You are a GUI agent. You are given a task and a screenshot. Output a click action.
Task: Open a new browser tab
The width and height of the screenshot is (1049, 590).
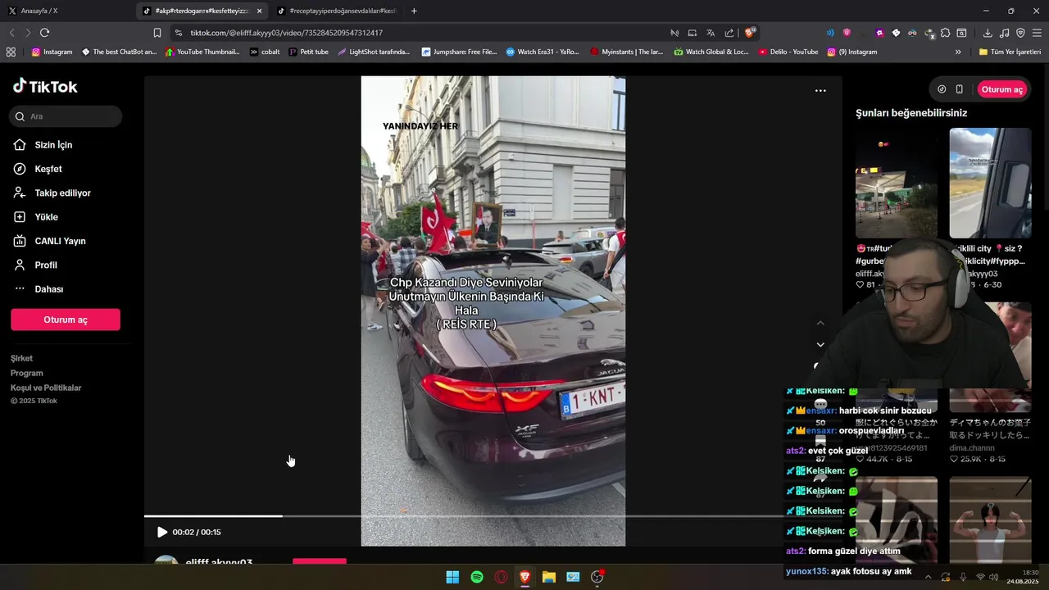point(414,11)
